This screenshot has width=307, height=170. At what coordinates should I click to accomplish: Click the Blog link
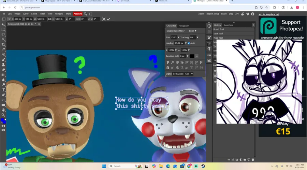pos(231,14)
